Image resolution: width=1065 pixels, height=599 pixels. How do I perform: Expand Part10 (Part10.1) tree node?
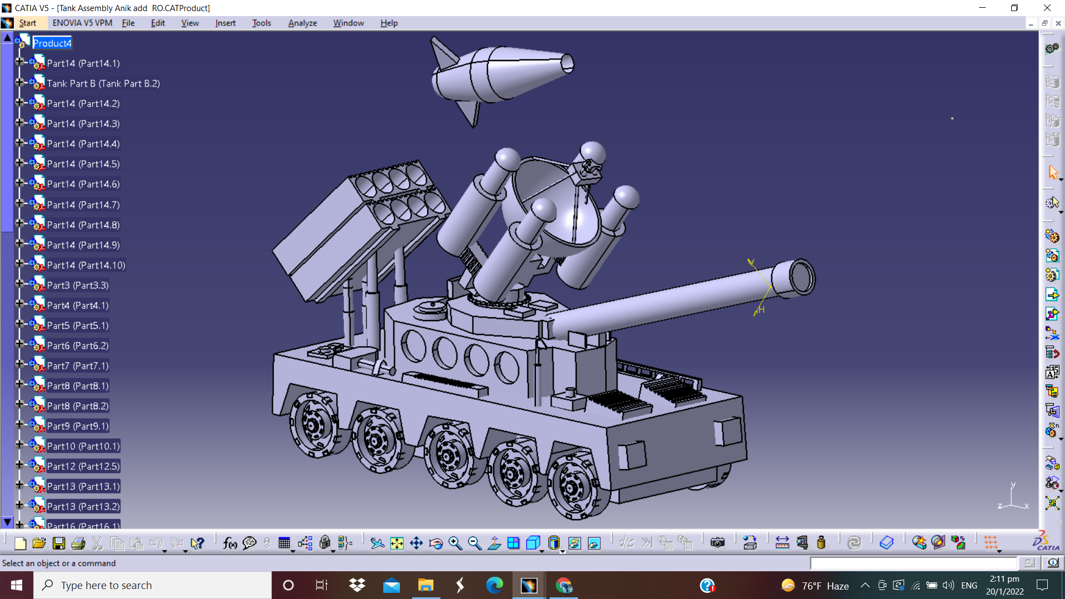click(x=19, y=444)
